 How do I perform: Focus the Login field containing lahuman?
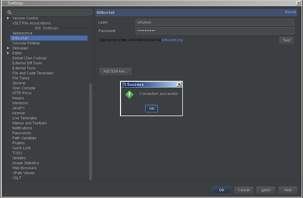215,22
